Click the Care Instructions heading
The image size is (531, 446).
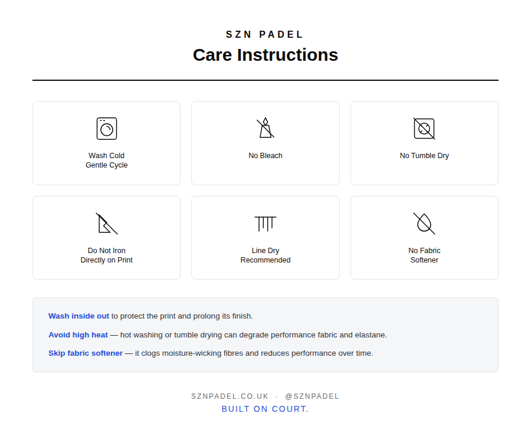pyautogui.click(x=265, y=55)
